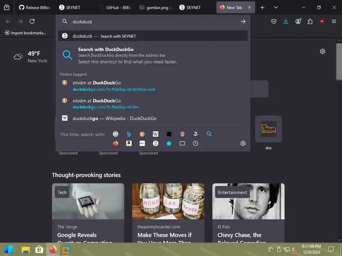Open otvdm suggestion ending in q=otvdm
This screenshot has width=342, height=256.
click(153, 104)
